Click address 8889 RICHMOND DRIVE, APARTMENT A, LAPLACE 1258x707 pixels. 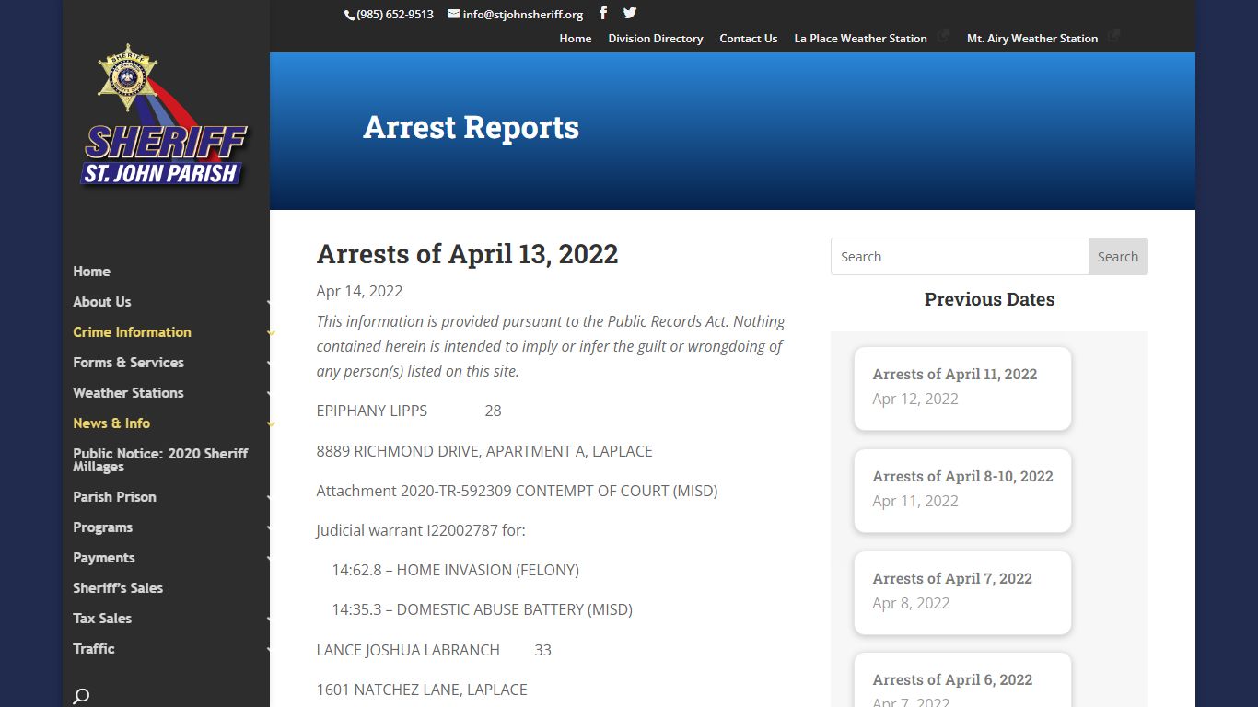click(x=484, y=452)
